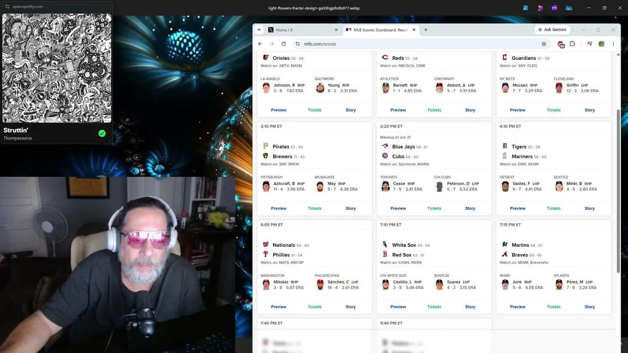Click pitcher Ashcraft, B photo
Image resolution: width=628 pixels, height=353 pixels.
coord(266,186)
